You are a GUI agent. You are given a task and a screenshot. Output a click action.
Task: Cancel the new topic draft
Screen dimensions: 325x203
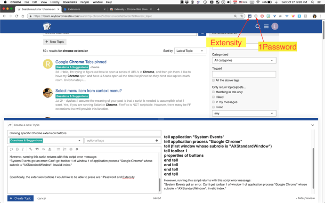click(x=41, y=198)
